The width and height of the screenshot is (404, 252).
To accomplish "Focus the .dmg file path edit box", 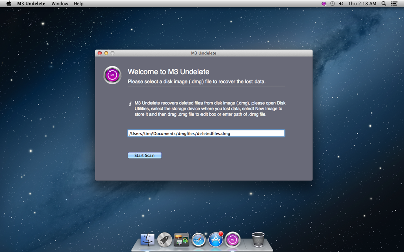I will coord(206,133).
